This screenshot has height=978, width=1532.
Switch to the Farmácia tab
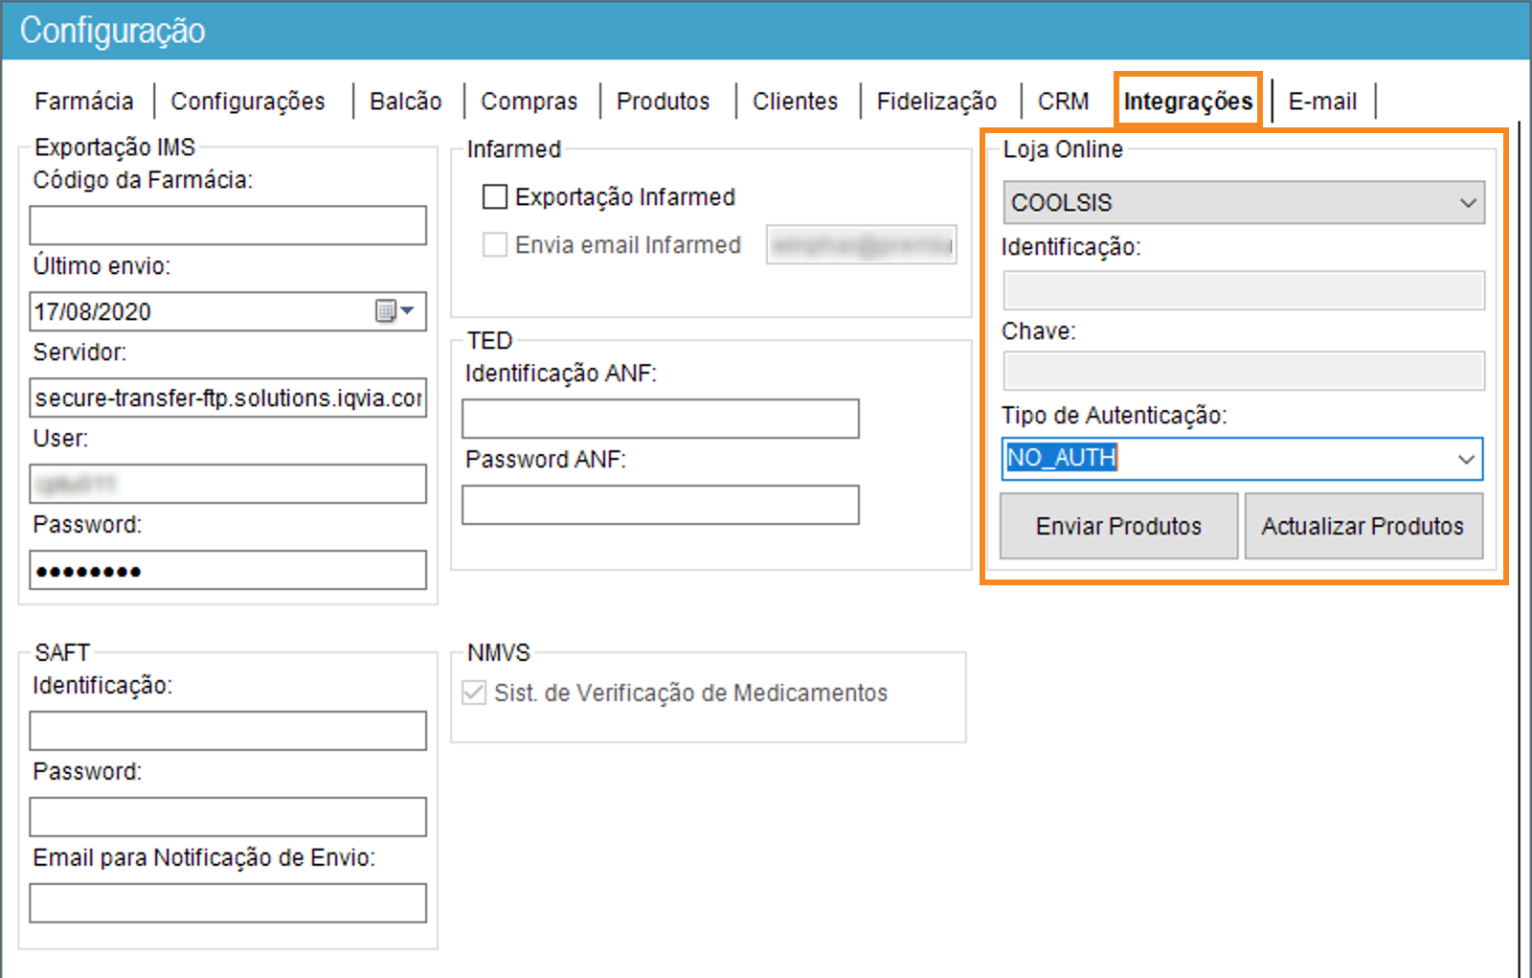(84, 102)
